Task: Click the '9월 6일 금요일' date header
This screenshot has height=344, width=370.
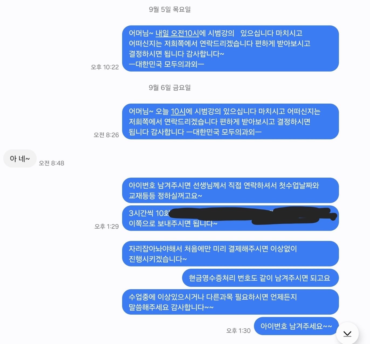Action: pos(170,87)
